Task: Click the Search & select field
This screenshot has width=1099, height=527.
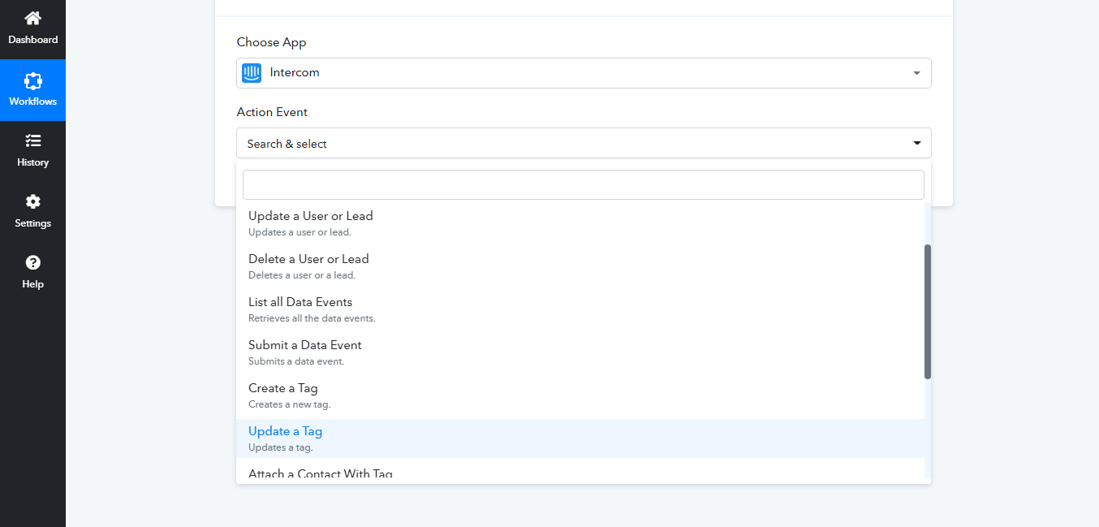Action: coord(584,143)
